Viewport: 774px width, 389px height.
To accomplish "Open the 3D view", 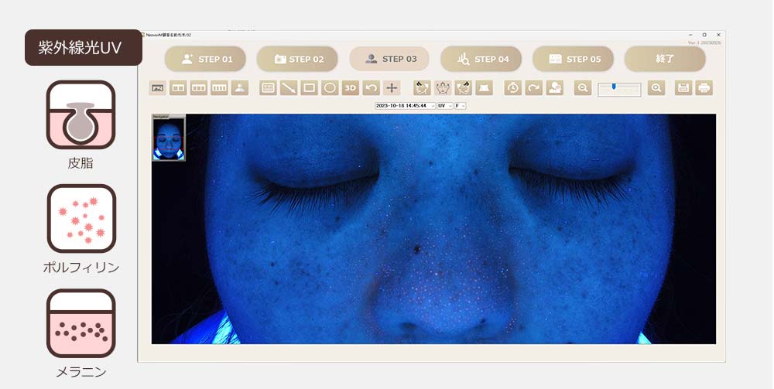I will coord(351,88).
